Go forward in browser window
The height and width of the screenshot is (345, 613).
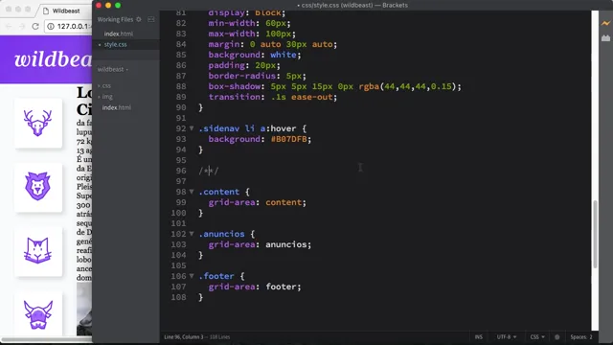pyautogui.click(x=22, y=26)
